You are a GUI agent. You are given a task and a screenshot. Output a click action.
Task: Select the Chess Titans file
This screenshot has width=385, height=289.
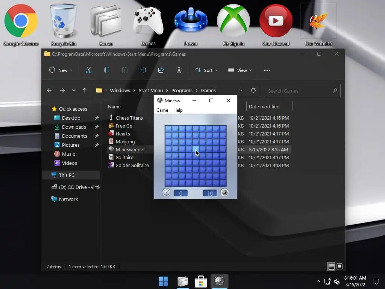[129, 118]
